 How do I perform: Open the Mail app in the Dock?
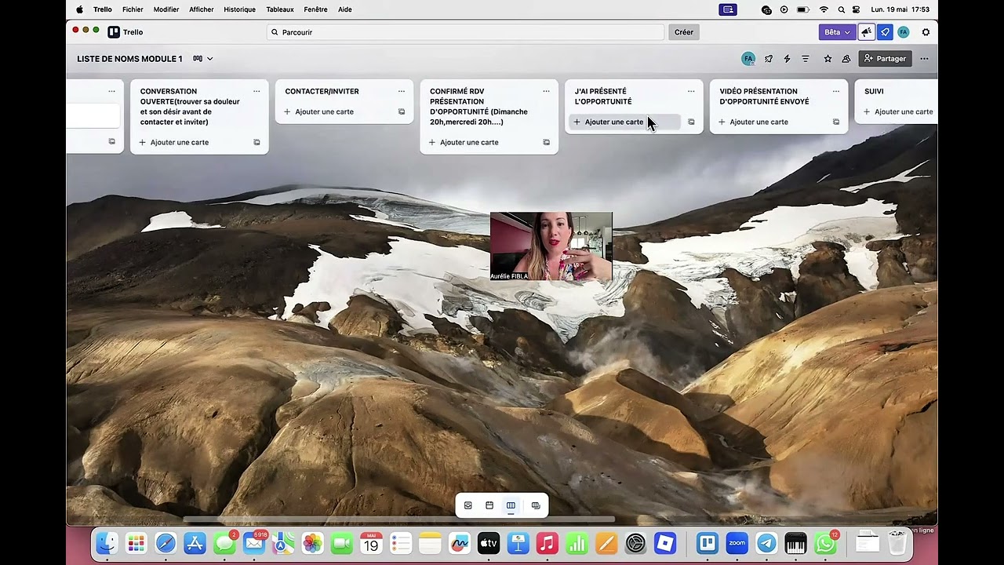point(254,543)
